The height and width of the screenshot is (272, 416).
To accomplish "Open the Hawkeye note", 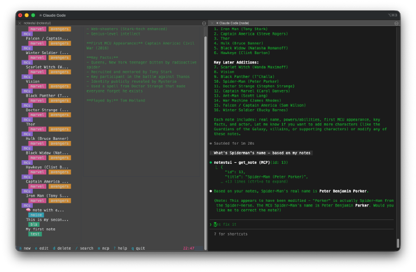I will tap(47, 167).
